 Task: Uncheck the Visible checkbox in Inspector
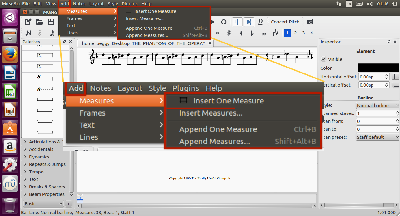(324, 59)
